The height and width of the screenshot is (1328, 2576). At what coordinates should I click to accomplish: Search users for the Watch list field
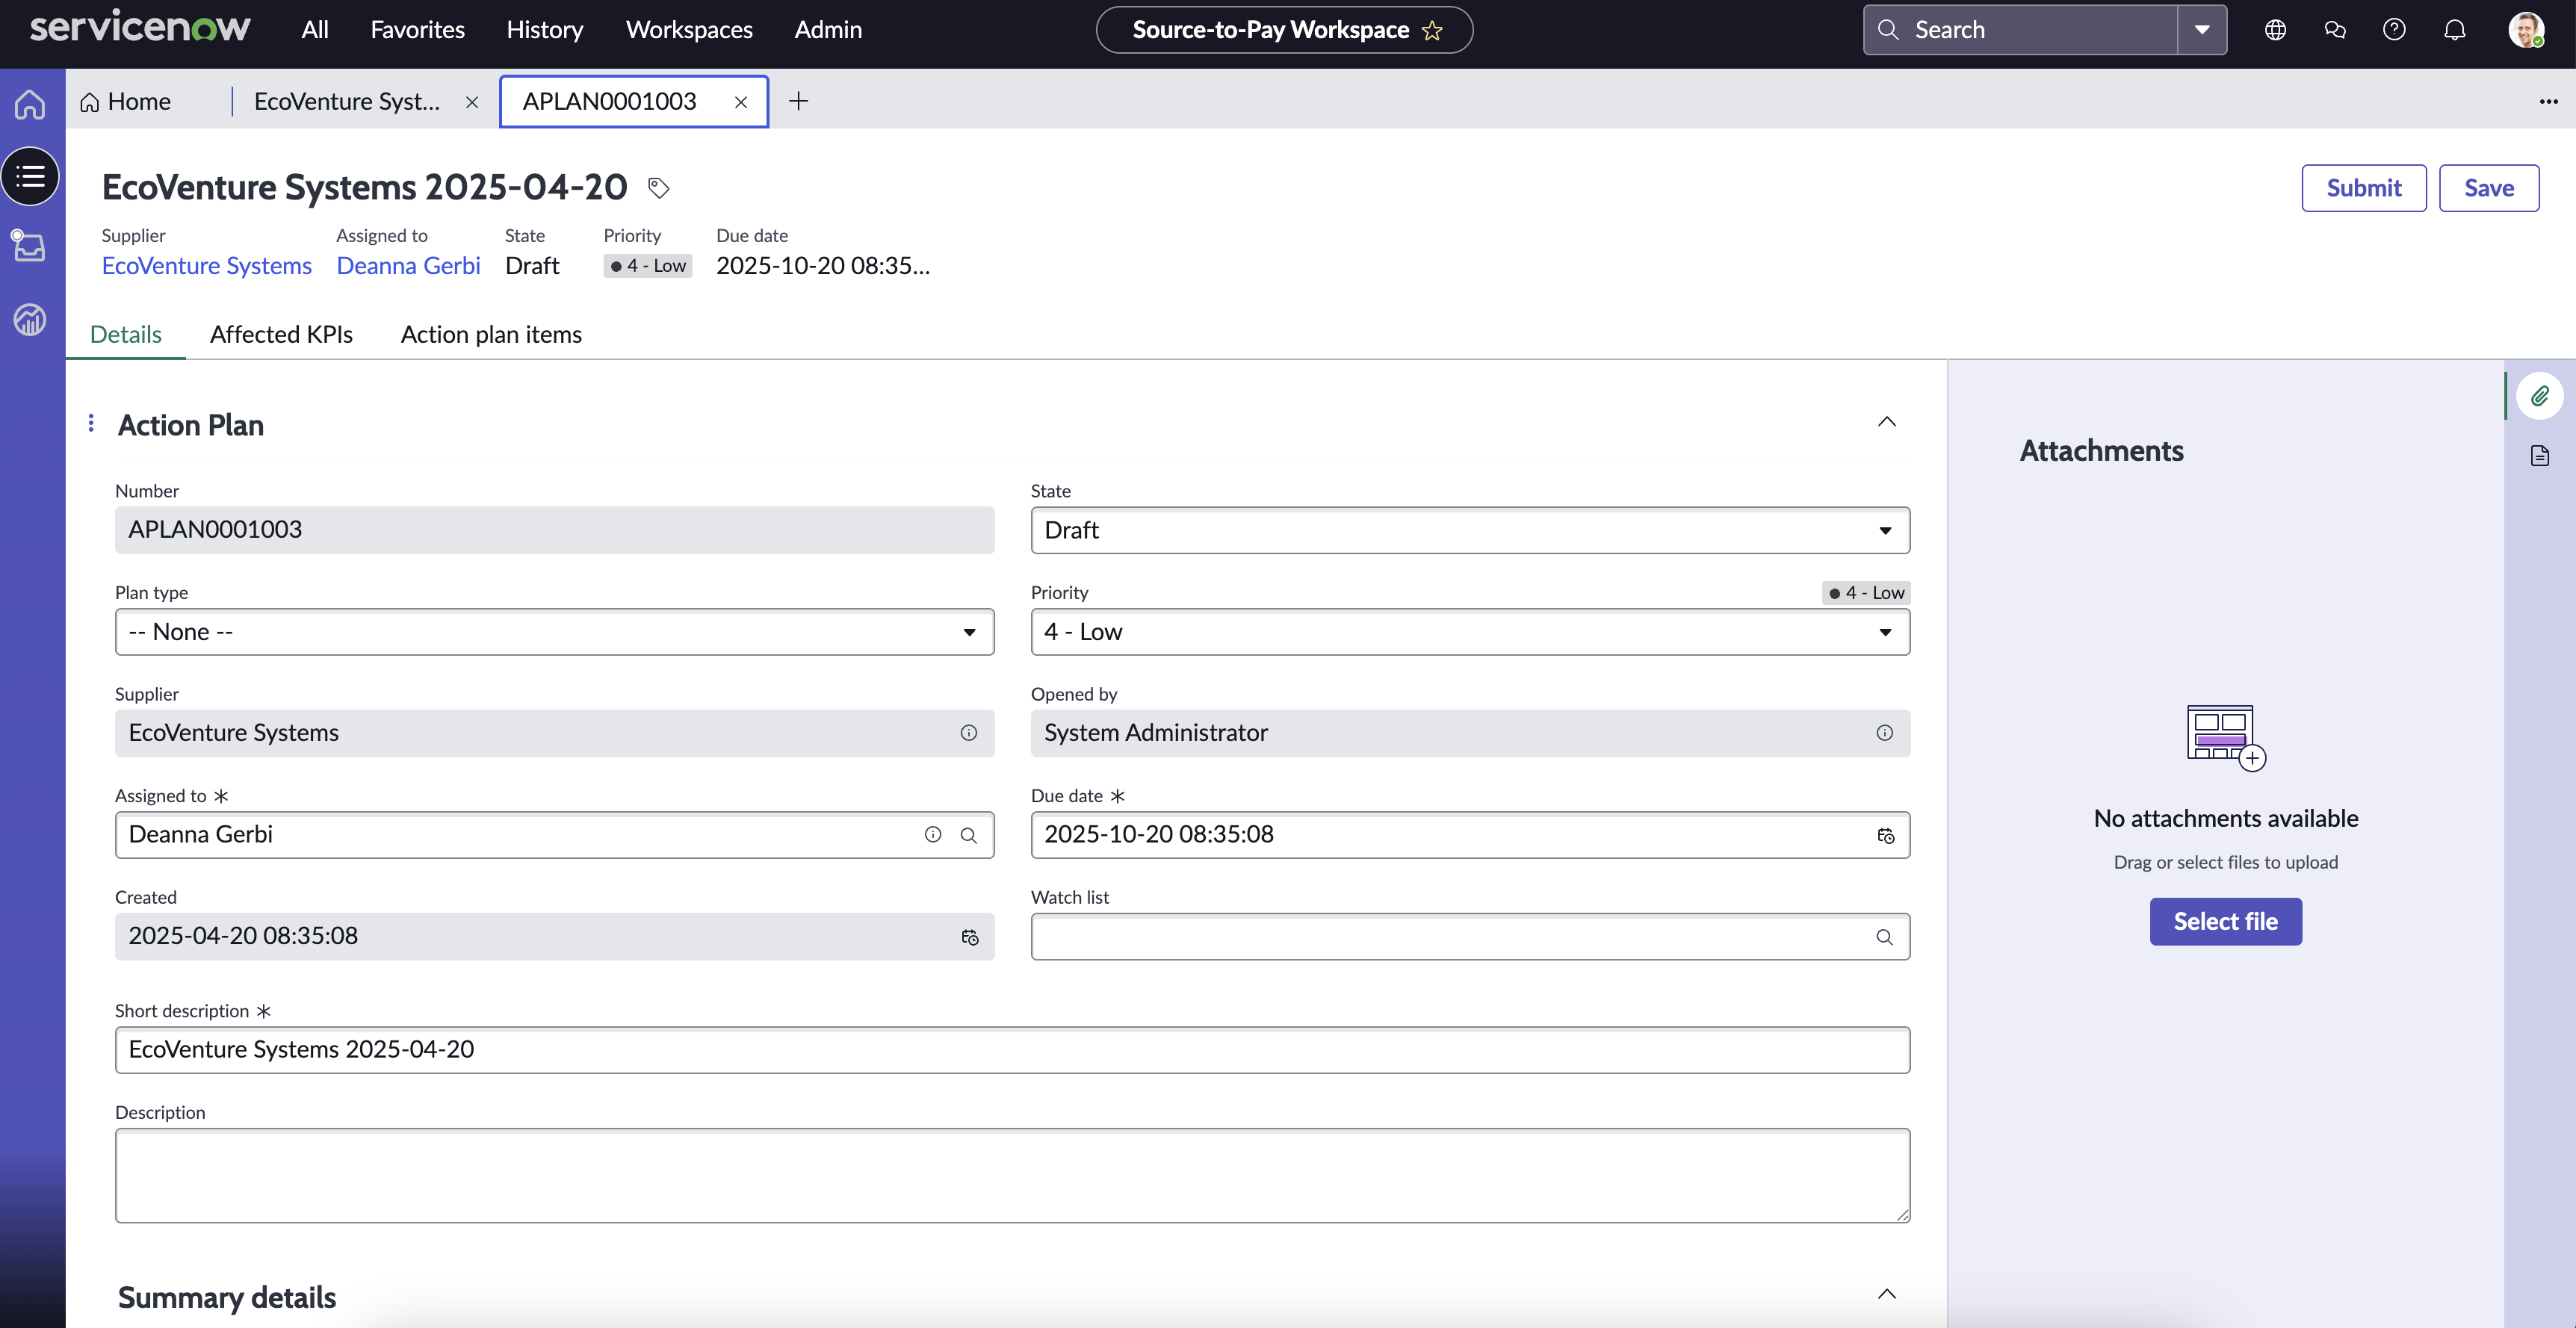1884,937
